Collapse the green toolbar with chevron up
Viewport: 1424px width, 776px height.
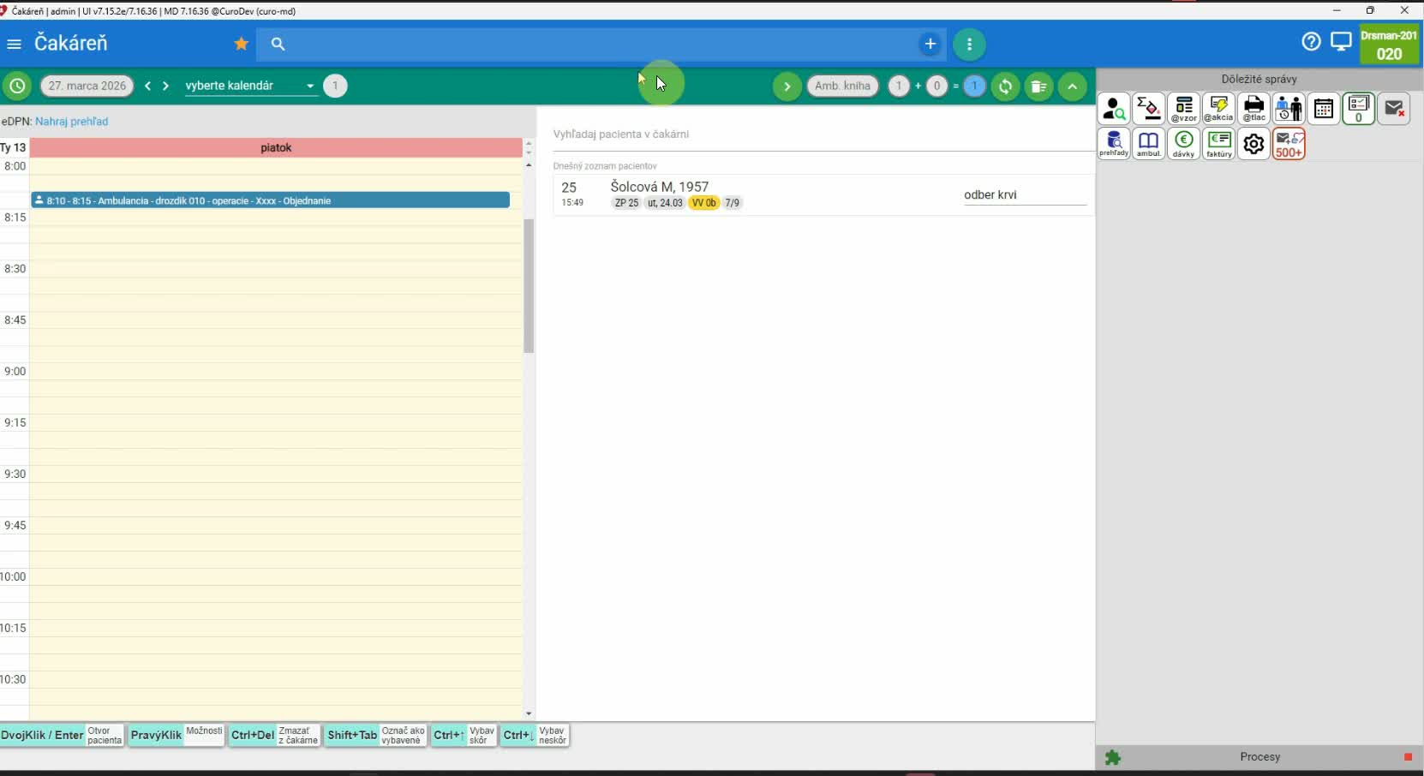point(1072,87)
